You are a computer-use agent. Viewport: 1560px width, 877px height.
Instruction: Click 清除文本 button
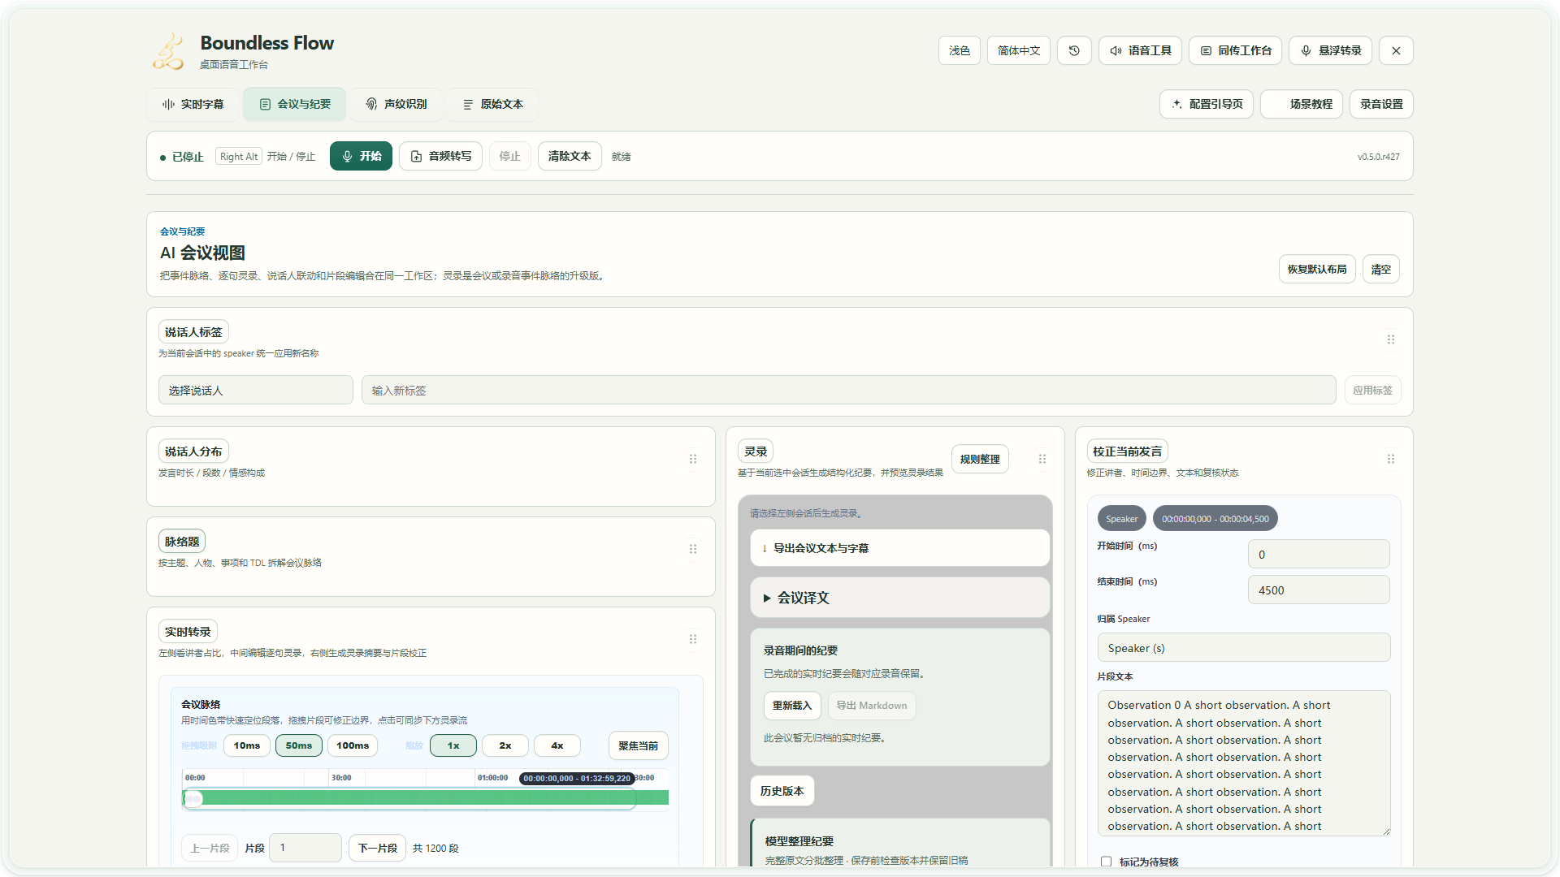(570, 156)
